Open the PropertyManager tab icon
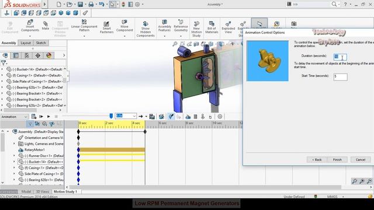Screen dimensions: 374x210 point(16,55)
